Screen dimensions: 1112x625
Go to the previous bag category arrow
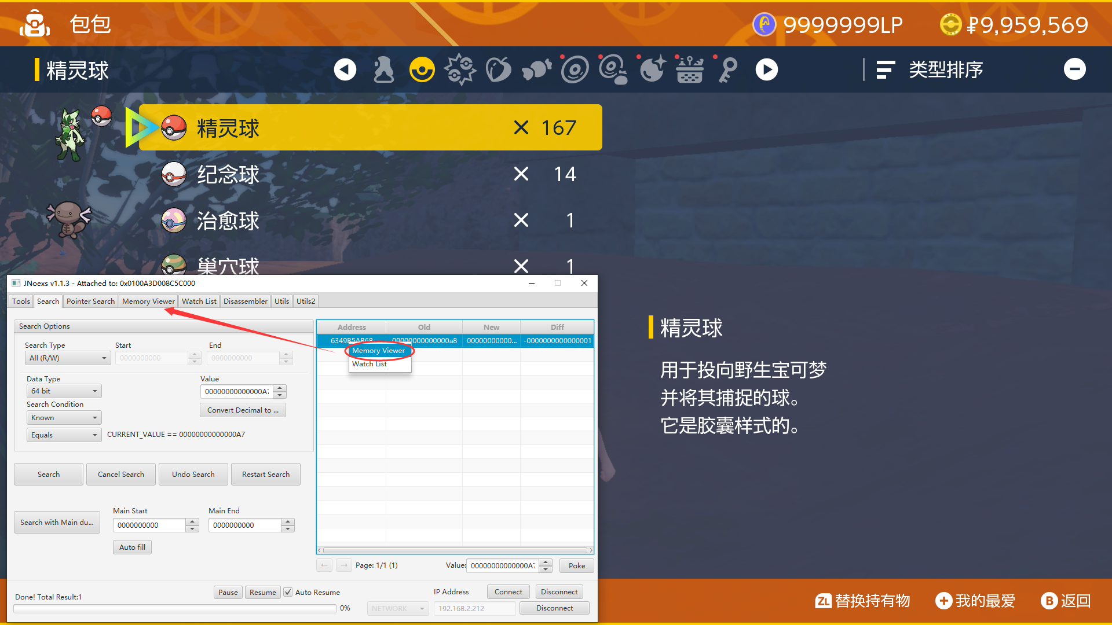coord(345,70)
